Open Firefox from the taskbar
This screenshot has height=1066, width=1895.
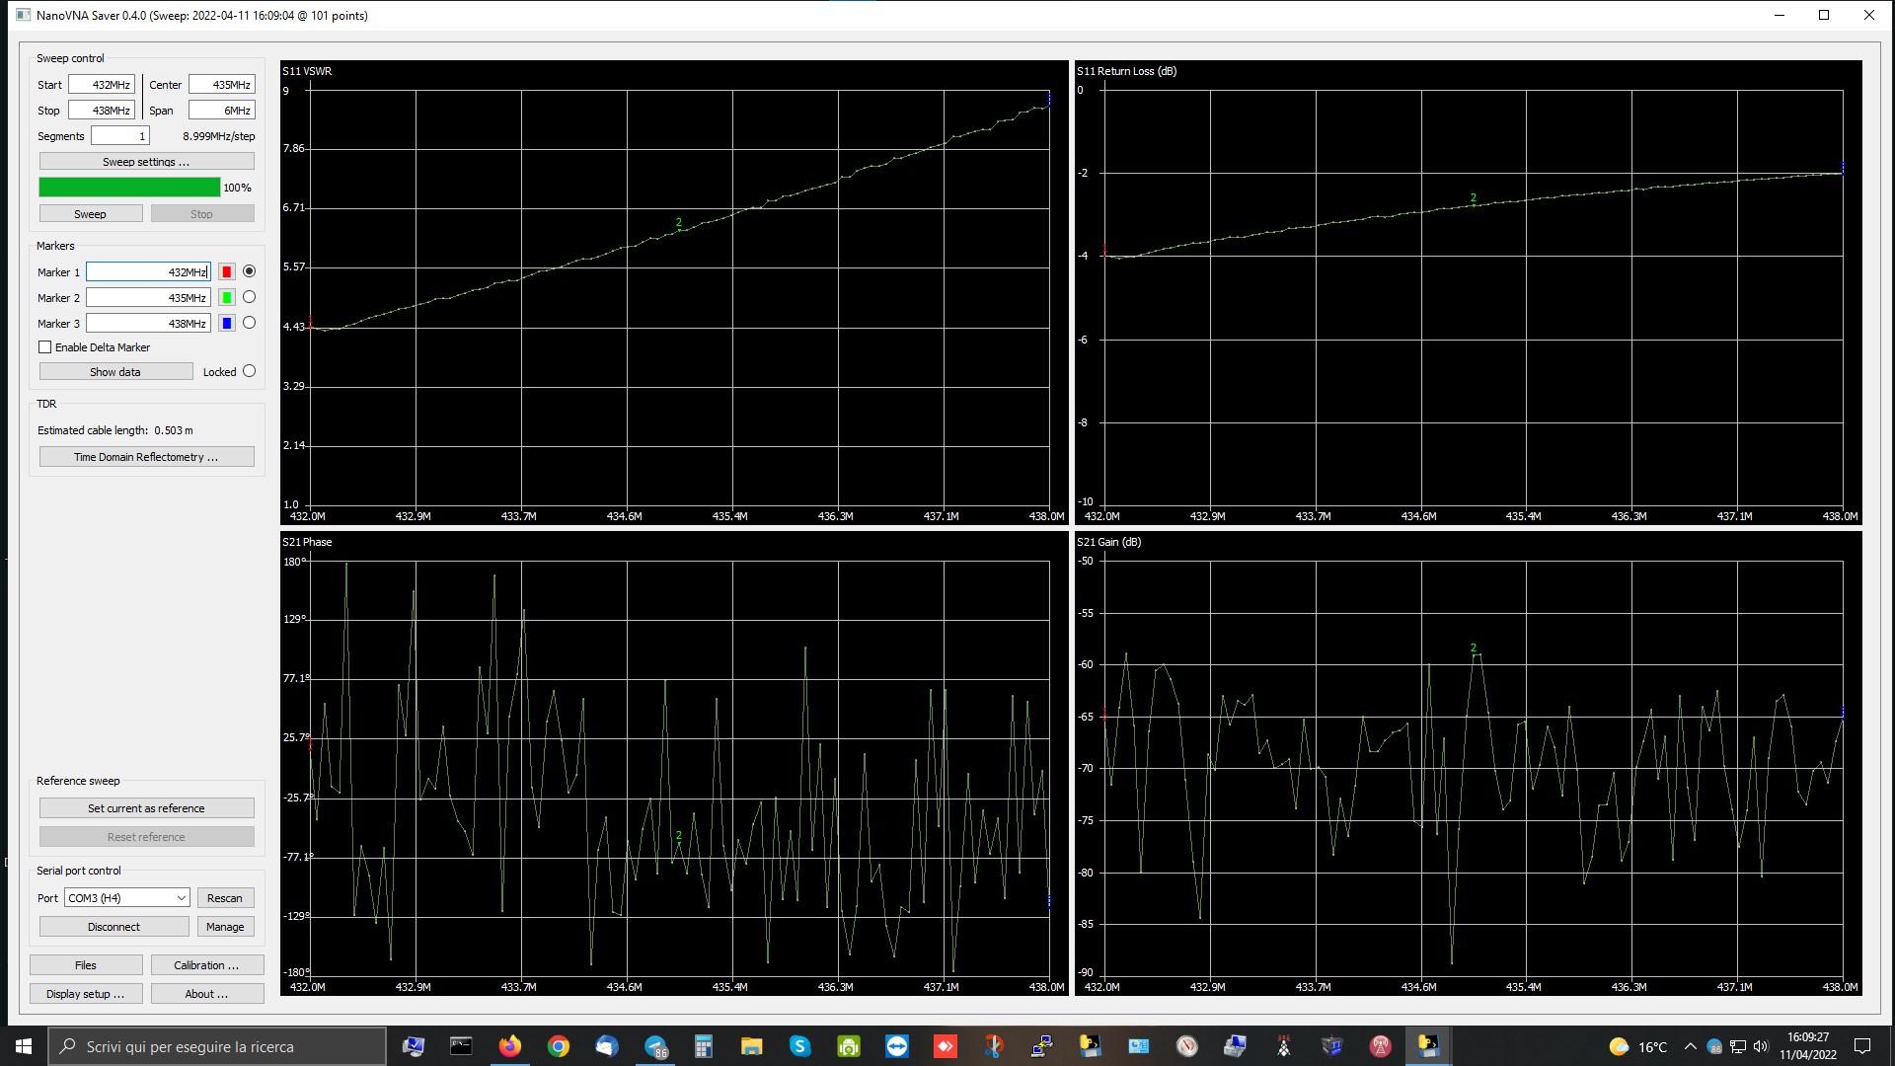click(x=509, y=1046)
